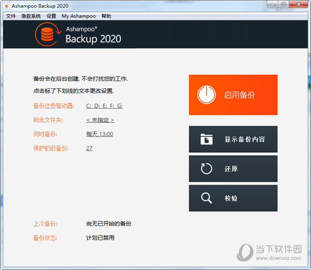Screen dimensions: 311x270
Task: Click the 上次备份 label
Action: click(45, 224)
